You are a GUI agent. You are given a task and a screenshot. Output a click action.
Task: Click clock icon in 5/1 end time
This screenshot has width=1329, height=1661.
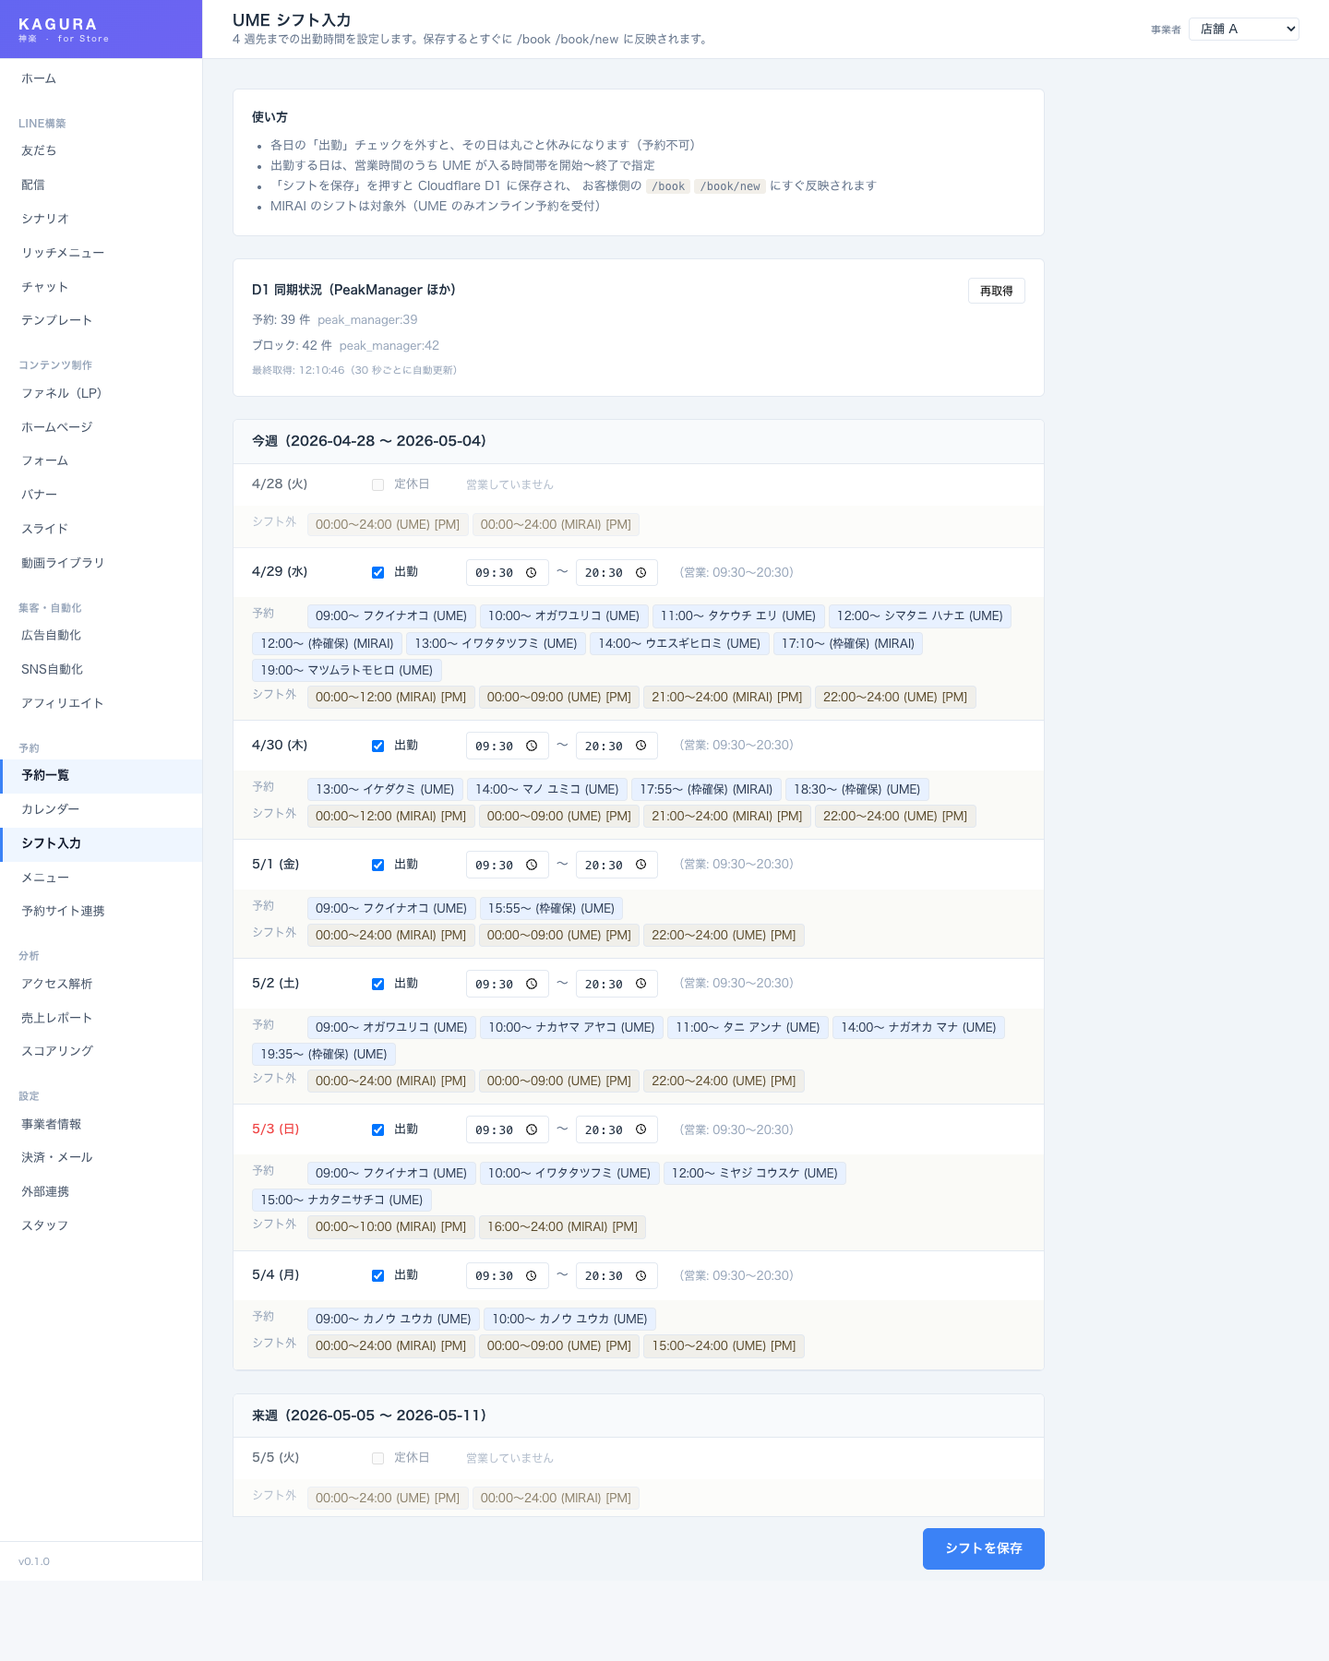click(641, 865)
